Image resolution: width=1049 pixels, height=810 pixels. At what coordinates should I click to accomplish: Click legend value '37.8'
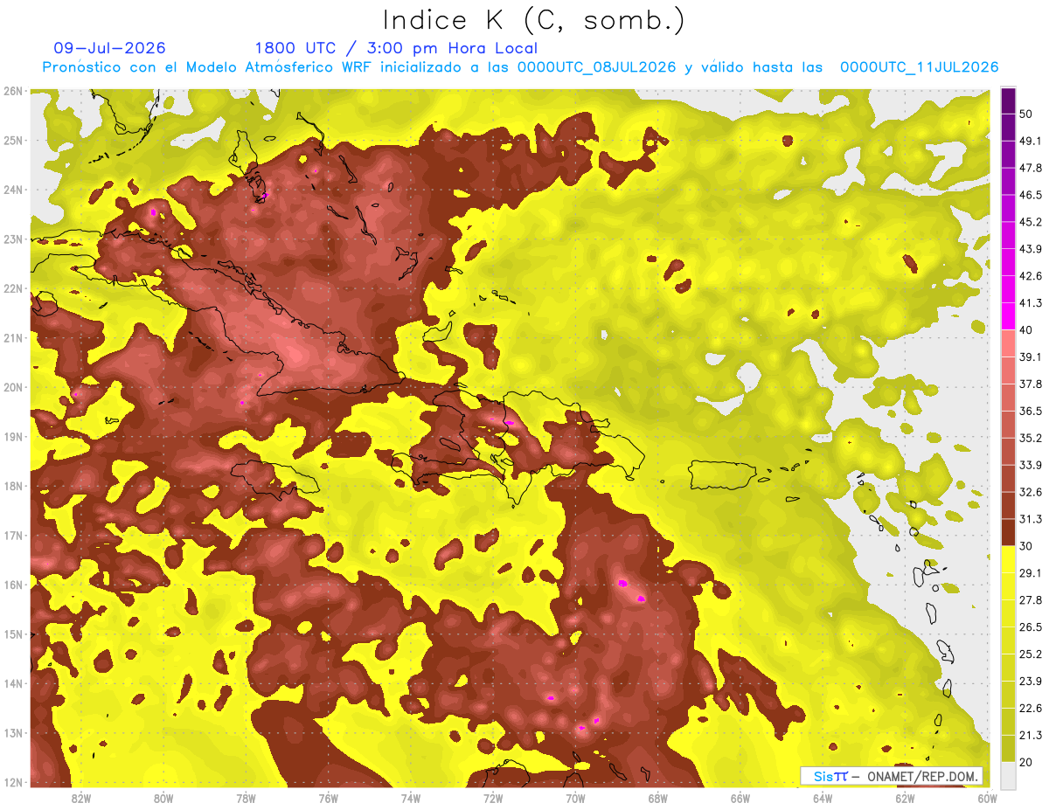(1031, 384)
